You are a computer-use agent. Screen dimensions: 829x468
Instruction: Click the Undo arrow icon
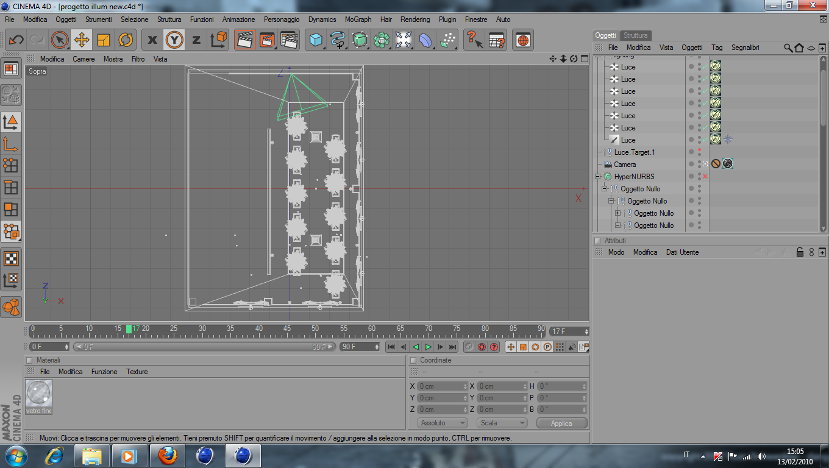tap(16, 40)
